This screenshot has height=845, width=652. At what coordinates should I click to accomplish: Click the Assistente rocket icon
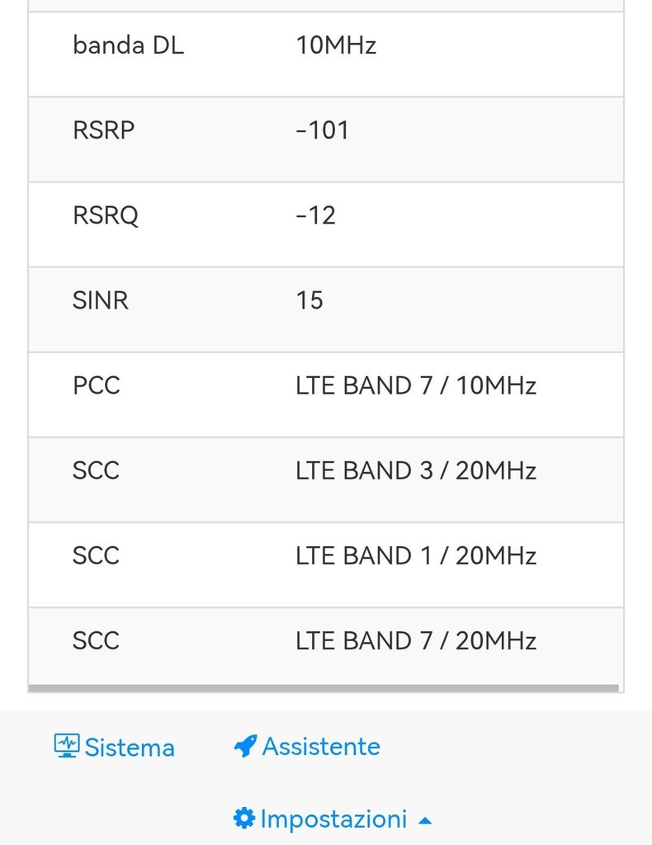point(245,747)
